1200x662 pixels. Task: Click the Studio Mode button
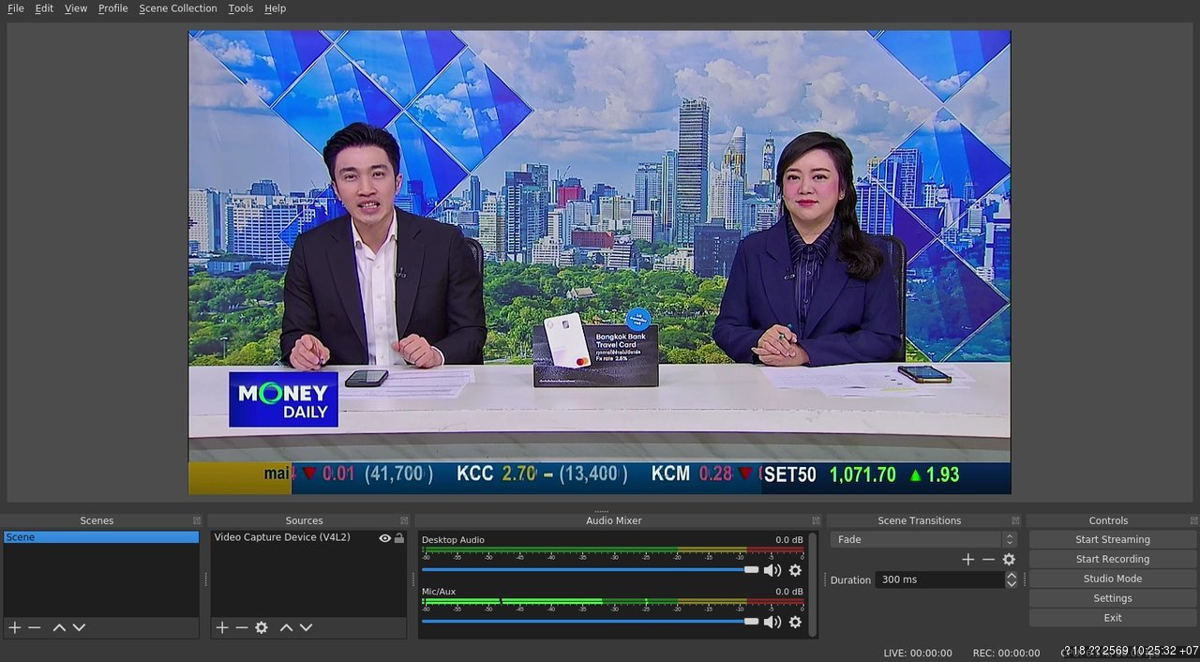coord(1112,579)
